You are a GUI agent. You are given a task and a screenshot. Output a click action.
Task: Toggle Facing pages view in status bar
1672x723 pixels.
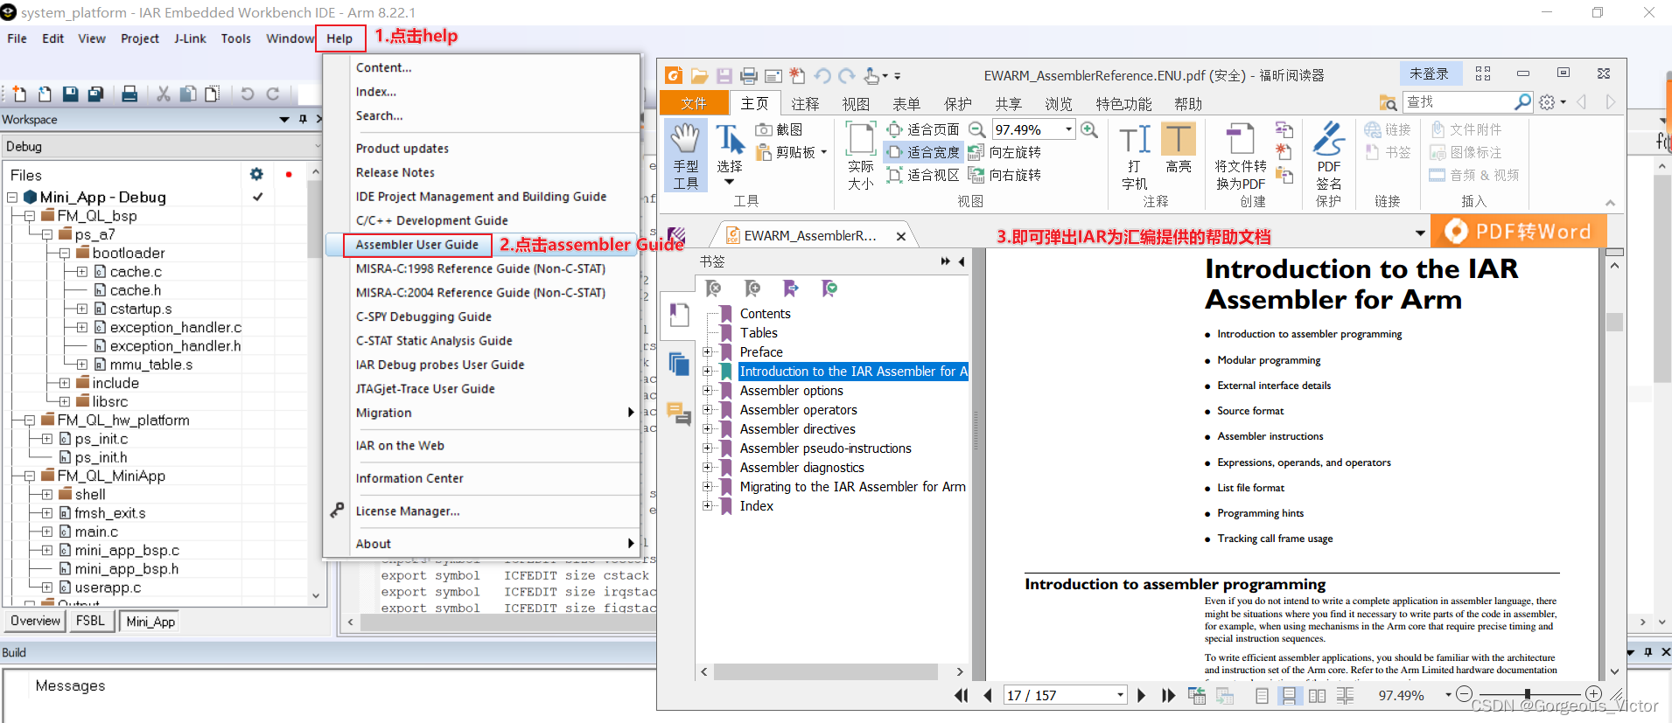pos(1317,696)
